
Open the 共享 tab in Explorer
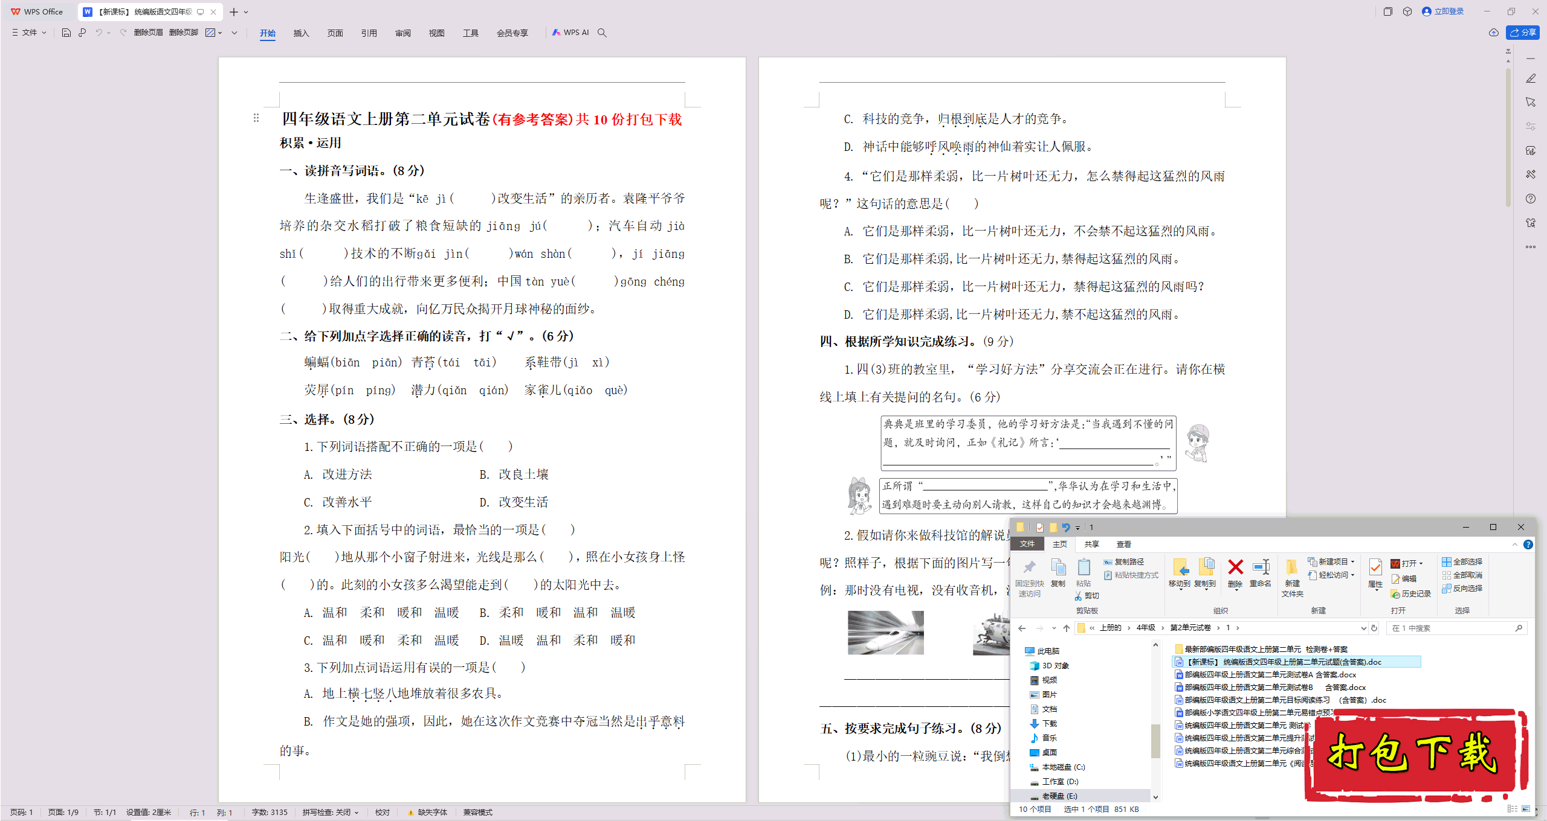point(1091,545)
